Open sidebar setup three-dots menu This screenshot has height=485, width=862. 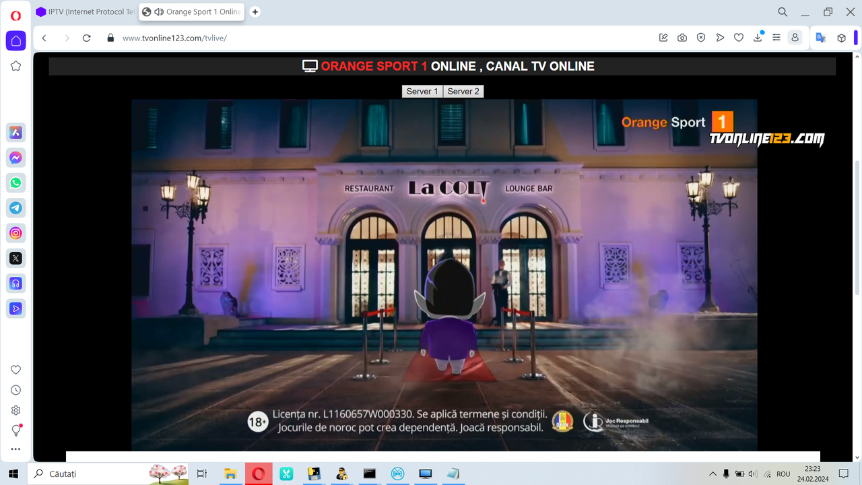[15, 449]
